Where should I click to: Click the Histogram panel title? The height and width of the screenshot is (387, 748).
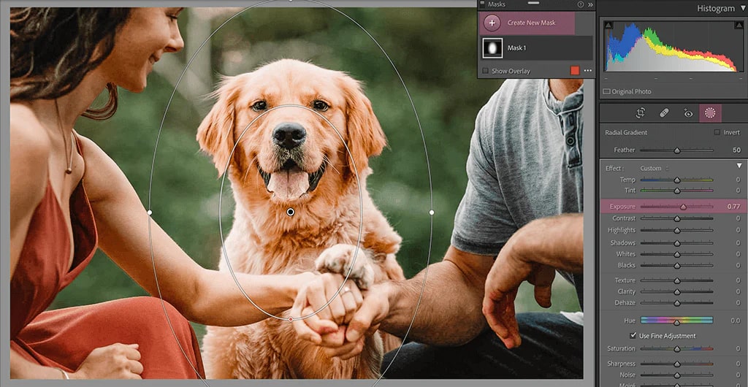[x=716, y=9]
